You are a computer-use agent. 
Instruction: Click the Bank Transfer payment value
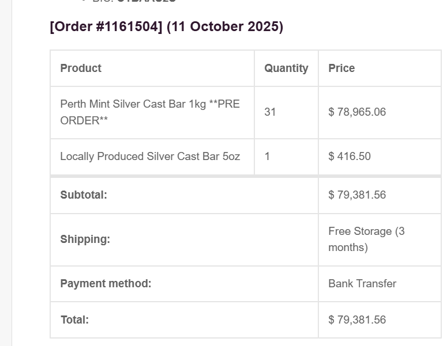362,283
